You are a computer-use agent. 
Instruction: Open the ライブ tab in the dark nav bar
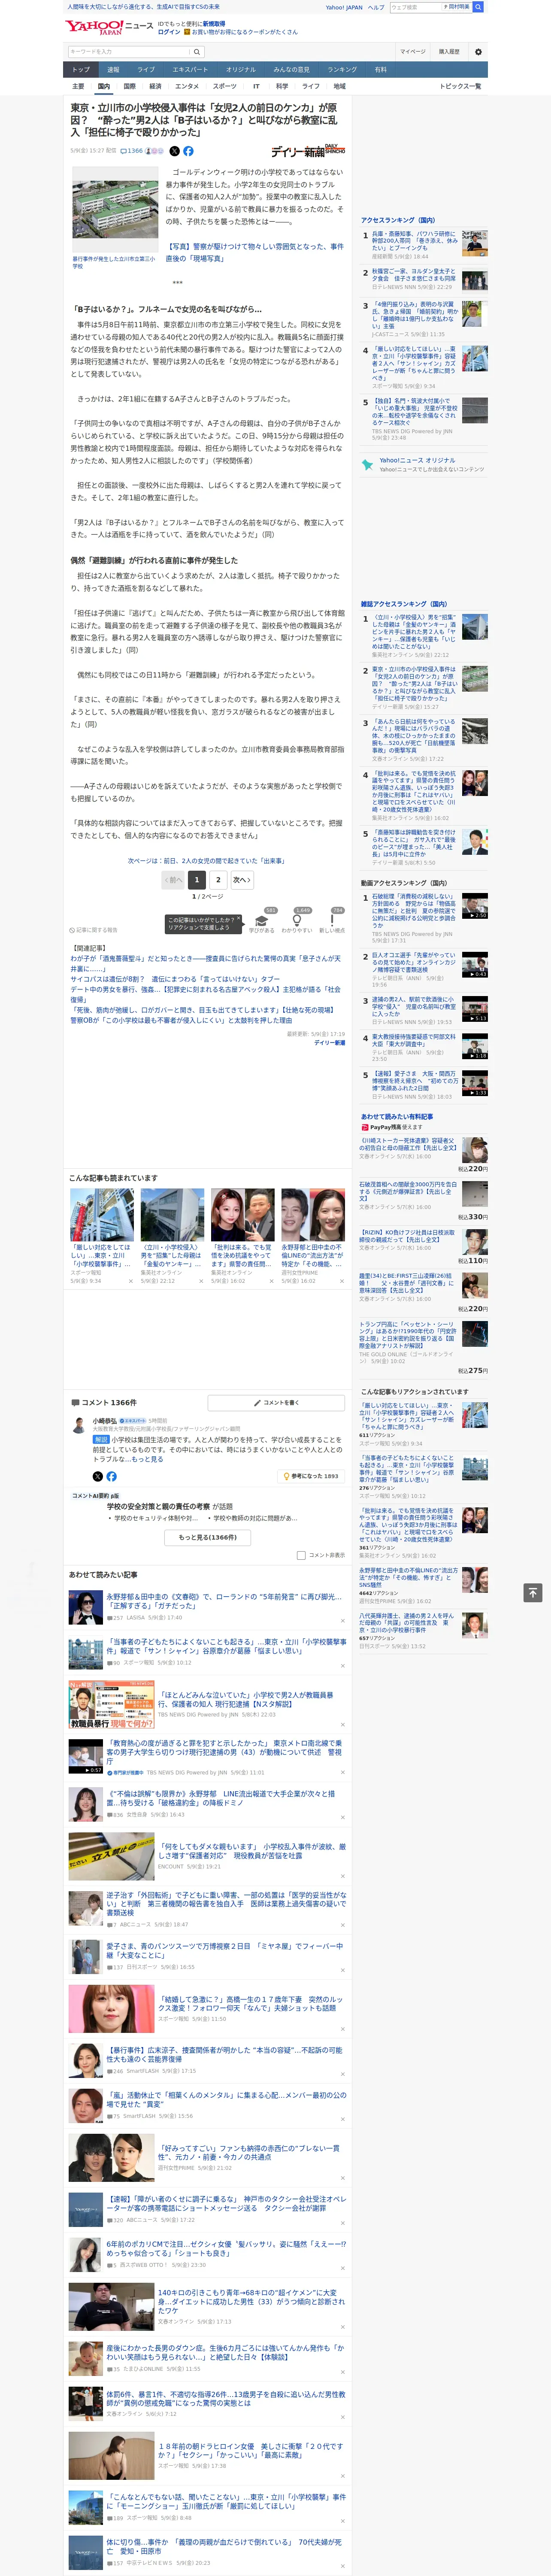click(x=146, y=70)
